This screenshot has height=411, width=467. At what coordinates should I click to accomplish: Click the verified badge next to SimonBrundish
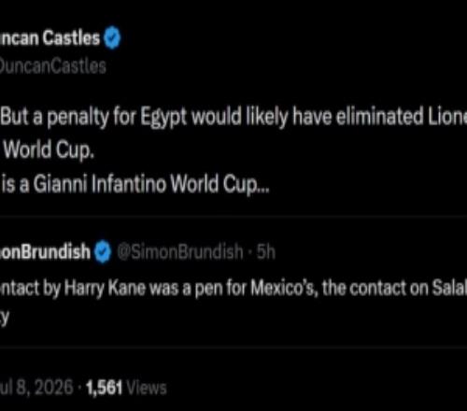click(103, 252)
